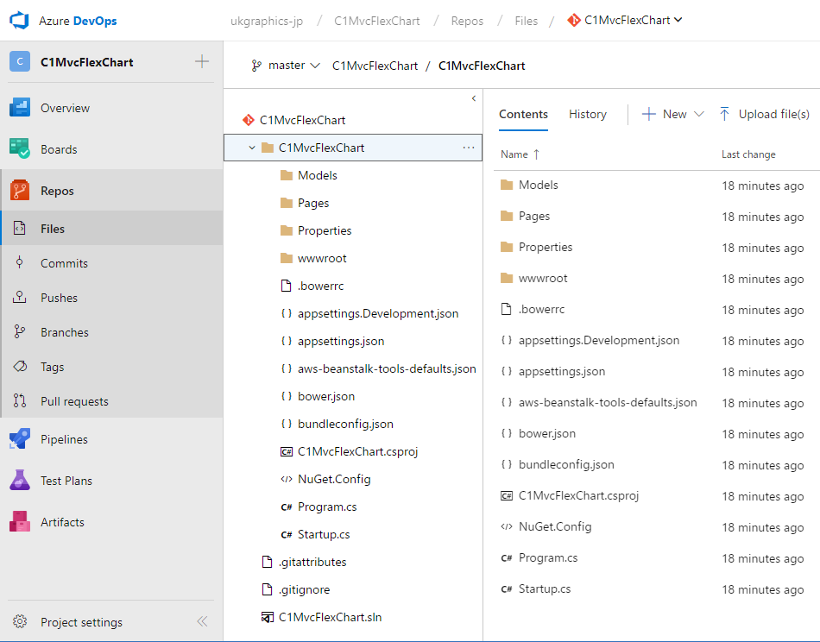Click the NuGet.Config code icon in tree

[286, 480]
